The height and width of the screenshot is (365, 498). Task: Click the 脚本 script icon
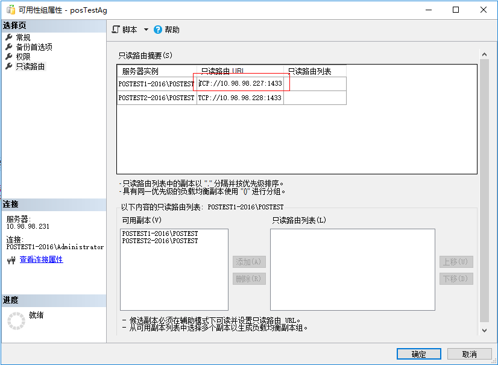tap(116, 30)
